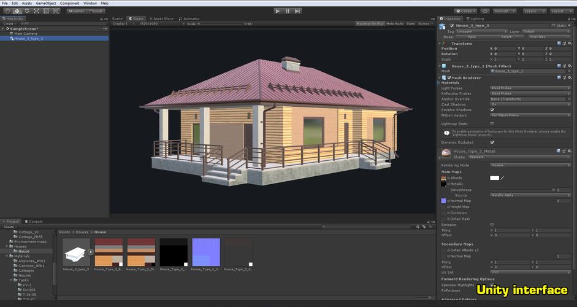
Task: Switch to the Scene tab
Action: pyautogui.click(x=117, y=18)
